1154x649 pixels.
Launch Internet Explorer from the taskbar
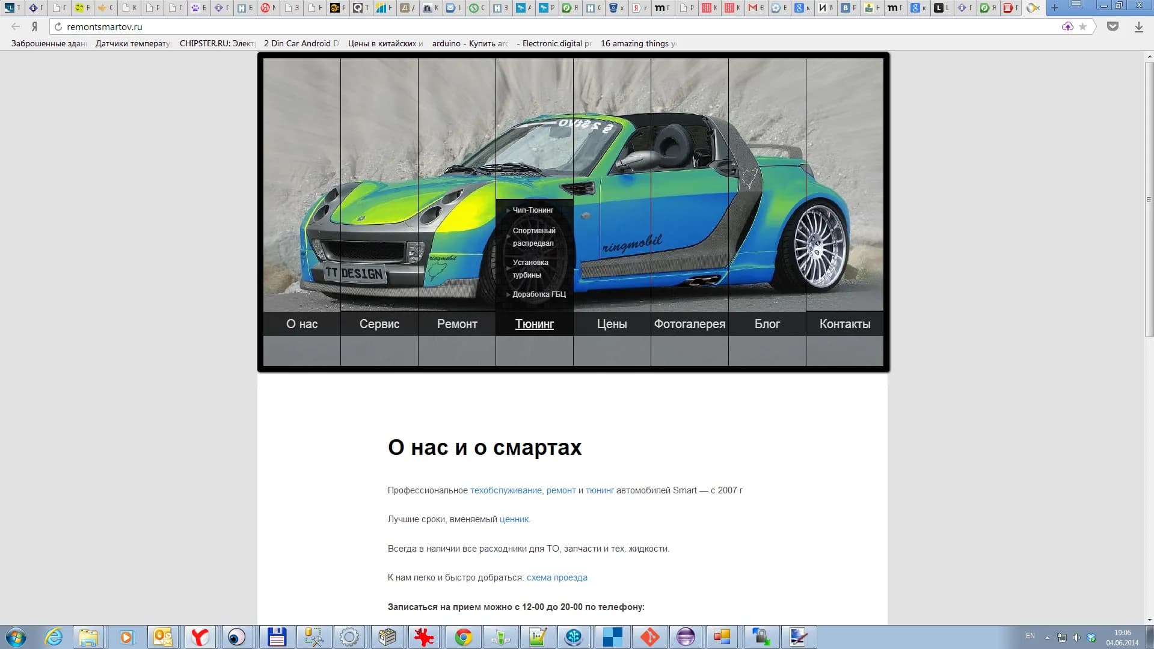click(x=54, y=636)
